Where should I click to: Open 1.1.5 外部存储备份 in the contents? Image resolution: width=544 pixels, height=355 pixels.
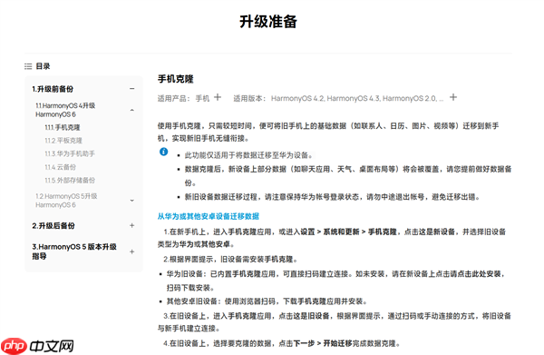pos(70,181)
